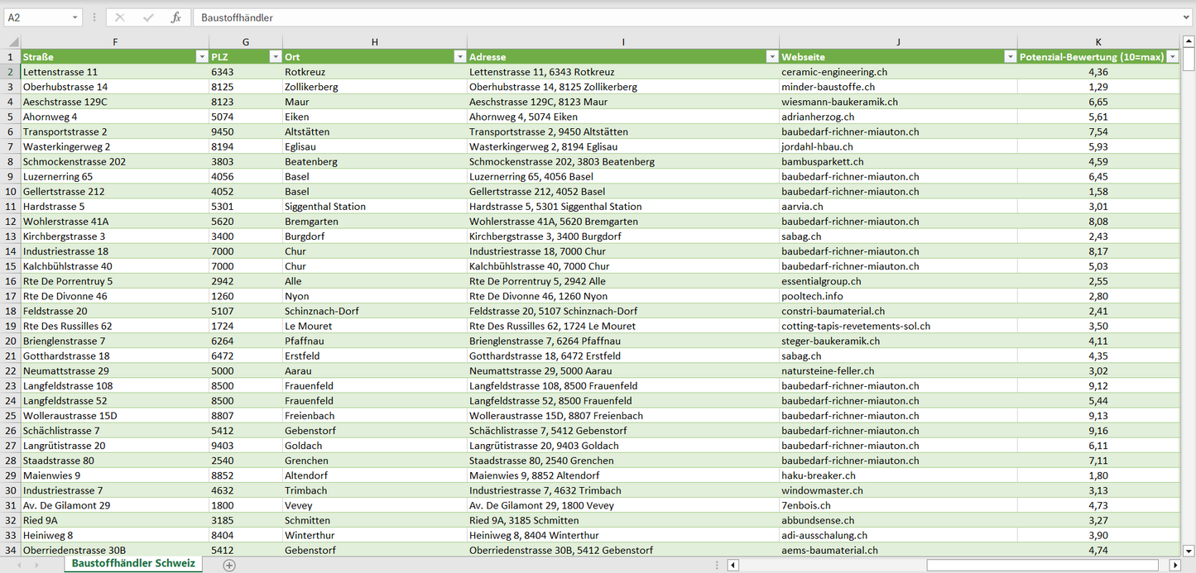Click the Cancel X icon in the formula bar
The width and height of the screenshot is (1196, 573).
120,17
